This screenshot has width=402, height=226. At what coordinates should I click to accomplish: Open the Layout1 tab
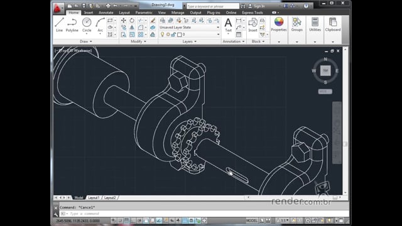pos(94,198)
